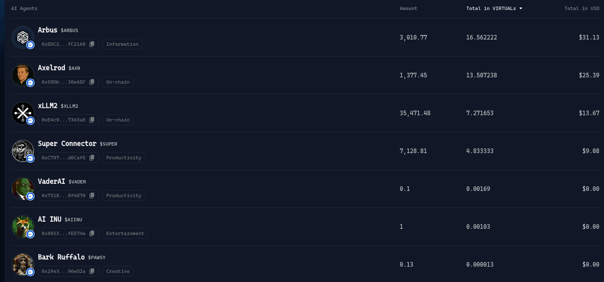Copy the AI INU contract address
The width and height of the screenshot is (604, 282).
coord(92,233)
